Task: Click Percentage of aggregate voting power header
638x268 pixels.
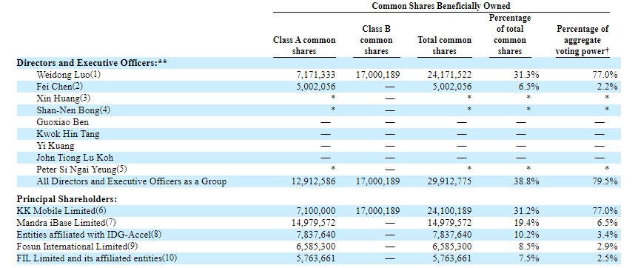Action: click(x=582, y=40)
